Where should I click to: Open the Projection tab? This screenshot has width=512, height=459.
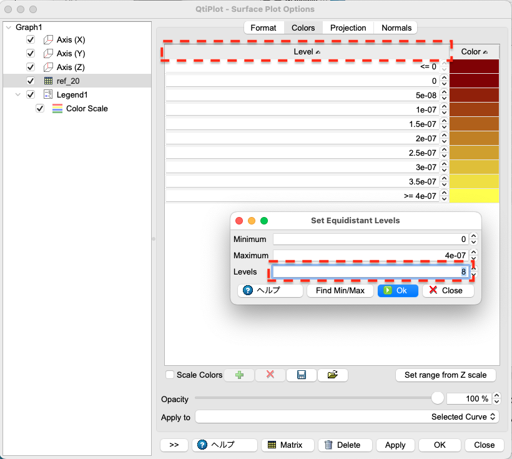(x=348, y=28)
